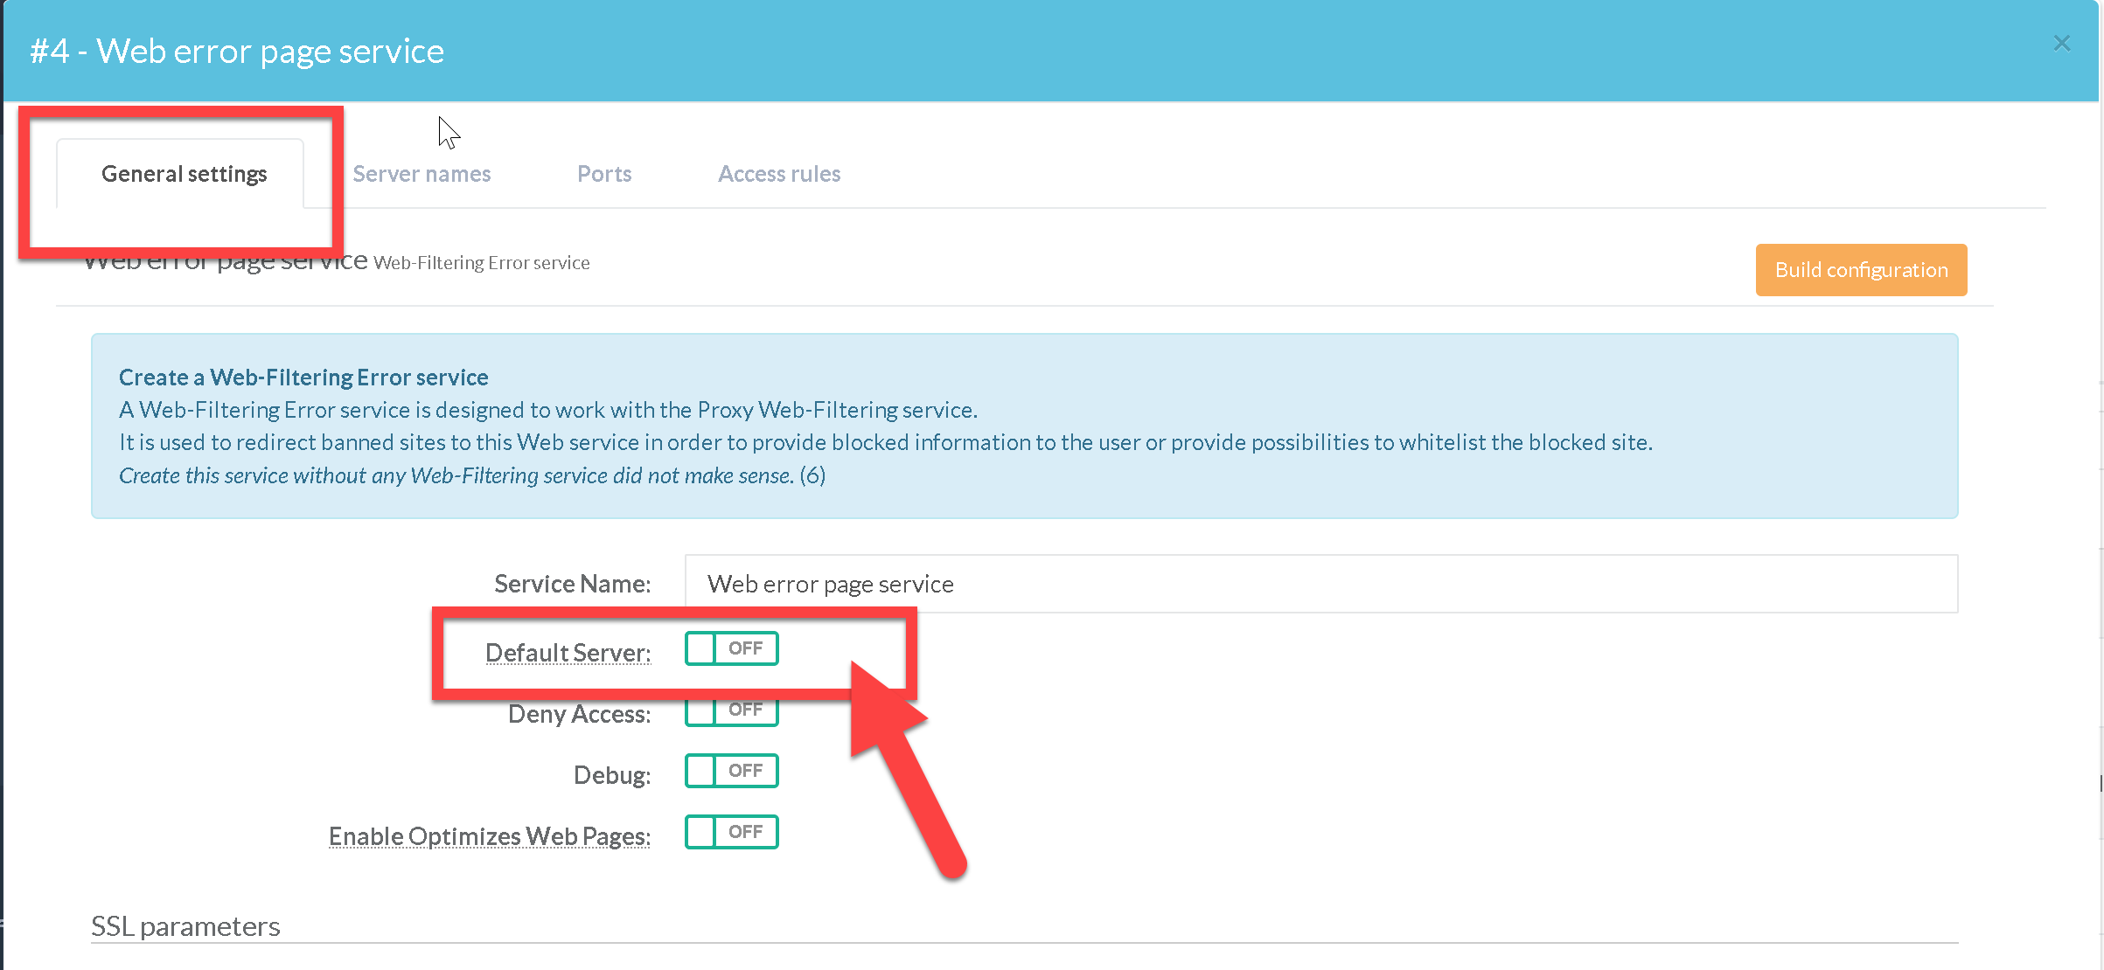This screenshot has width=2104, height=970.
Task: Toggle the Debug switch
Action: click(731, 771)
